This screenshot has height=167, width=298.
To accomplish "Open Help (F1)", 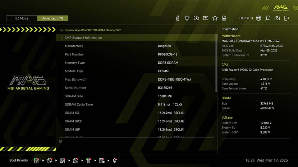I will coord(246,18).
